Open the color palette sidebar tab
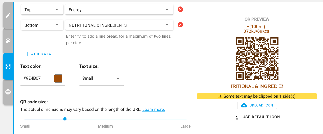The width and height of the screenshot is (323, 134). 8,41
